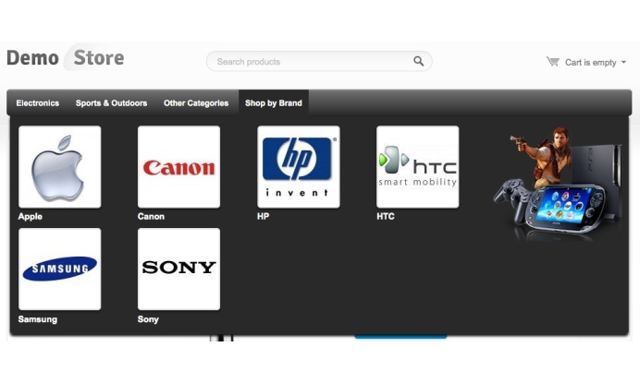
Task: Open the Apple brand logo tile
Action: 59,167
